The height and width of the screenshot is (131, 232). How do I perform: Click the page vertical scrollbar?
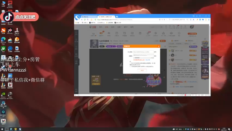pyautogui.click(x=210, y=59)
